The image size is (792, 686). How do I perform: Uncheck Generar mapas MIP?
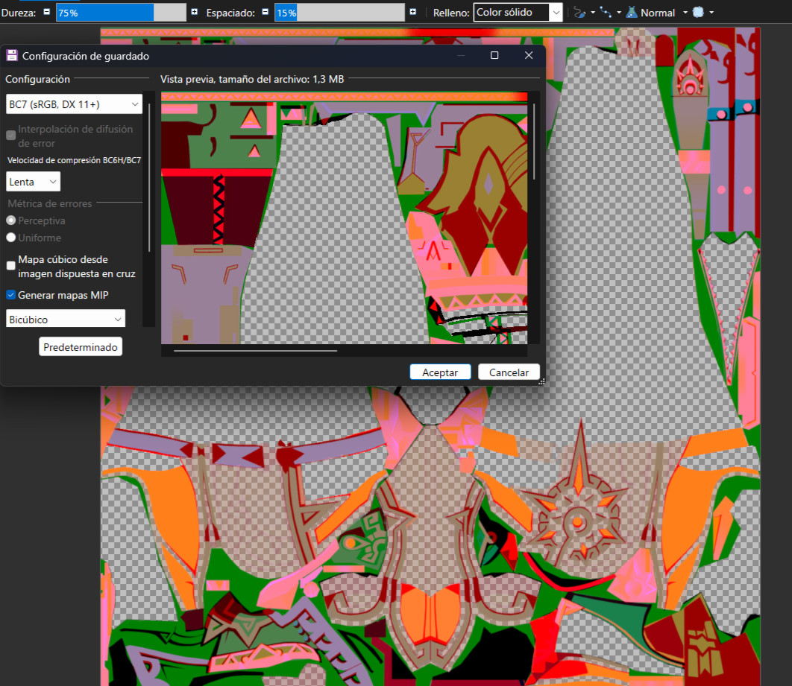[x=10, y=295]
